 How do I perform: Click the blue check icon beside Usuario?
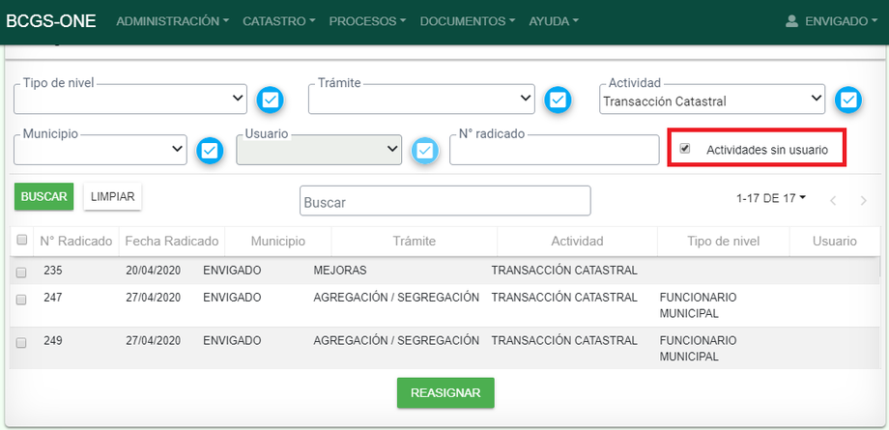(x=423, y=150)
